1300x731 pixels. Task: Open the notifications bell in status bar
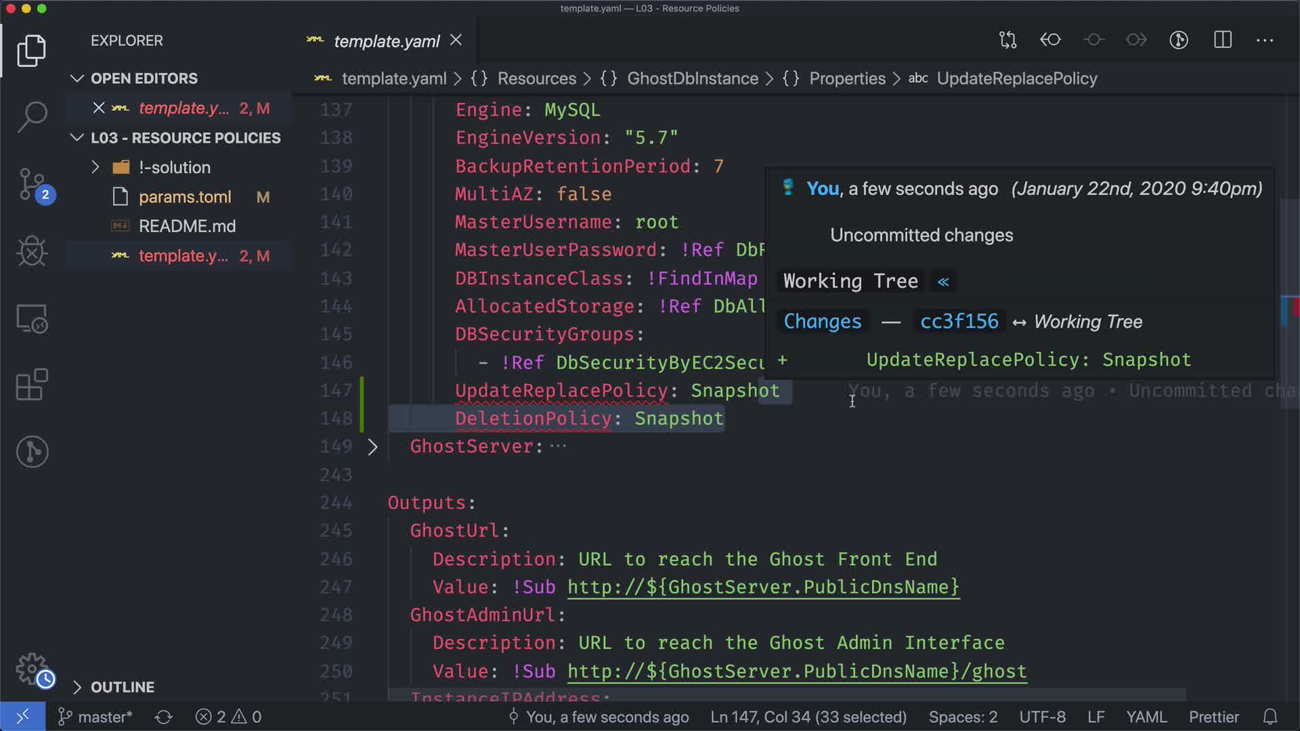click(x=1270, y=717)
